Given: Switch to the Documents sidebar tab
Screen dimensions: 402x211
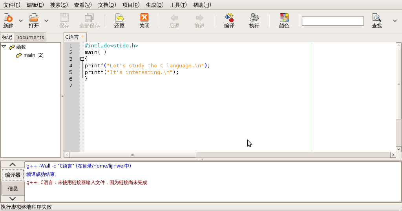Looking at the screenshot, I should (30, 37).
